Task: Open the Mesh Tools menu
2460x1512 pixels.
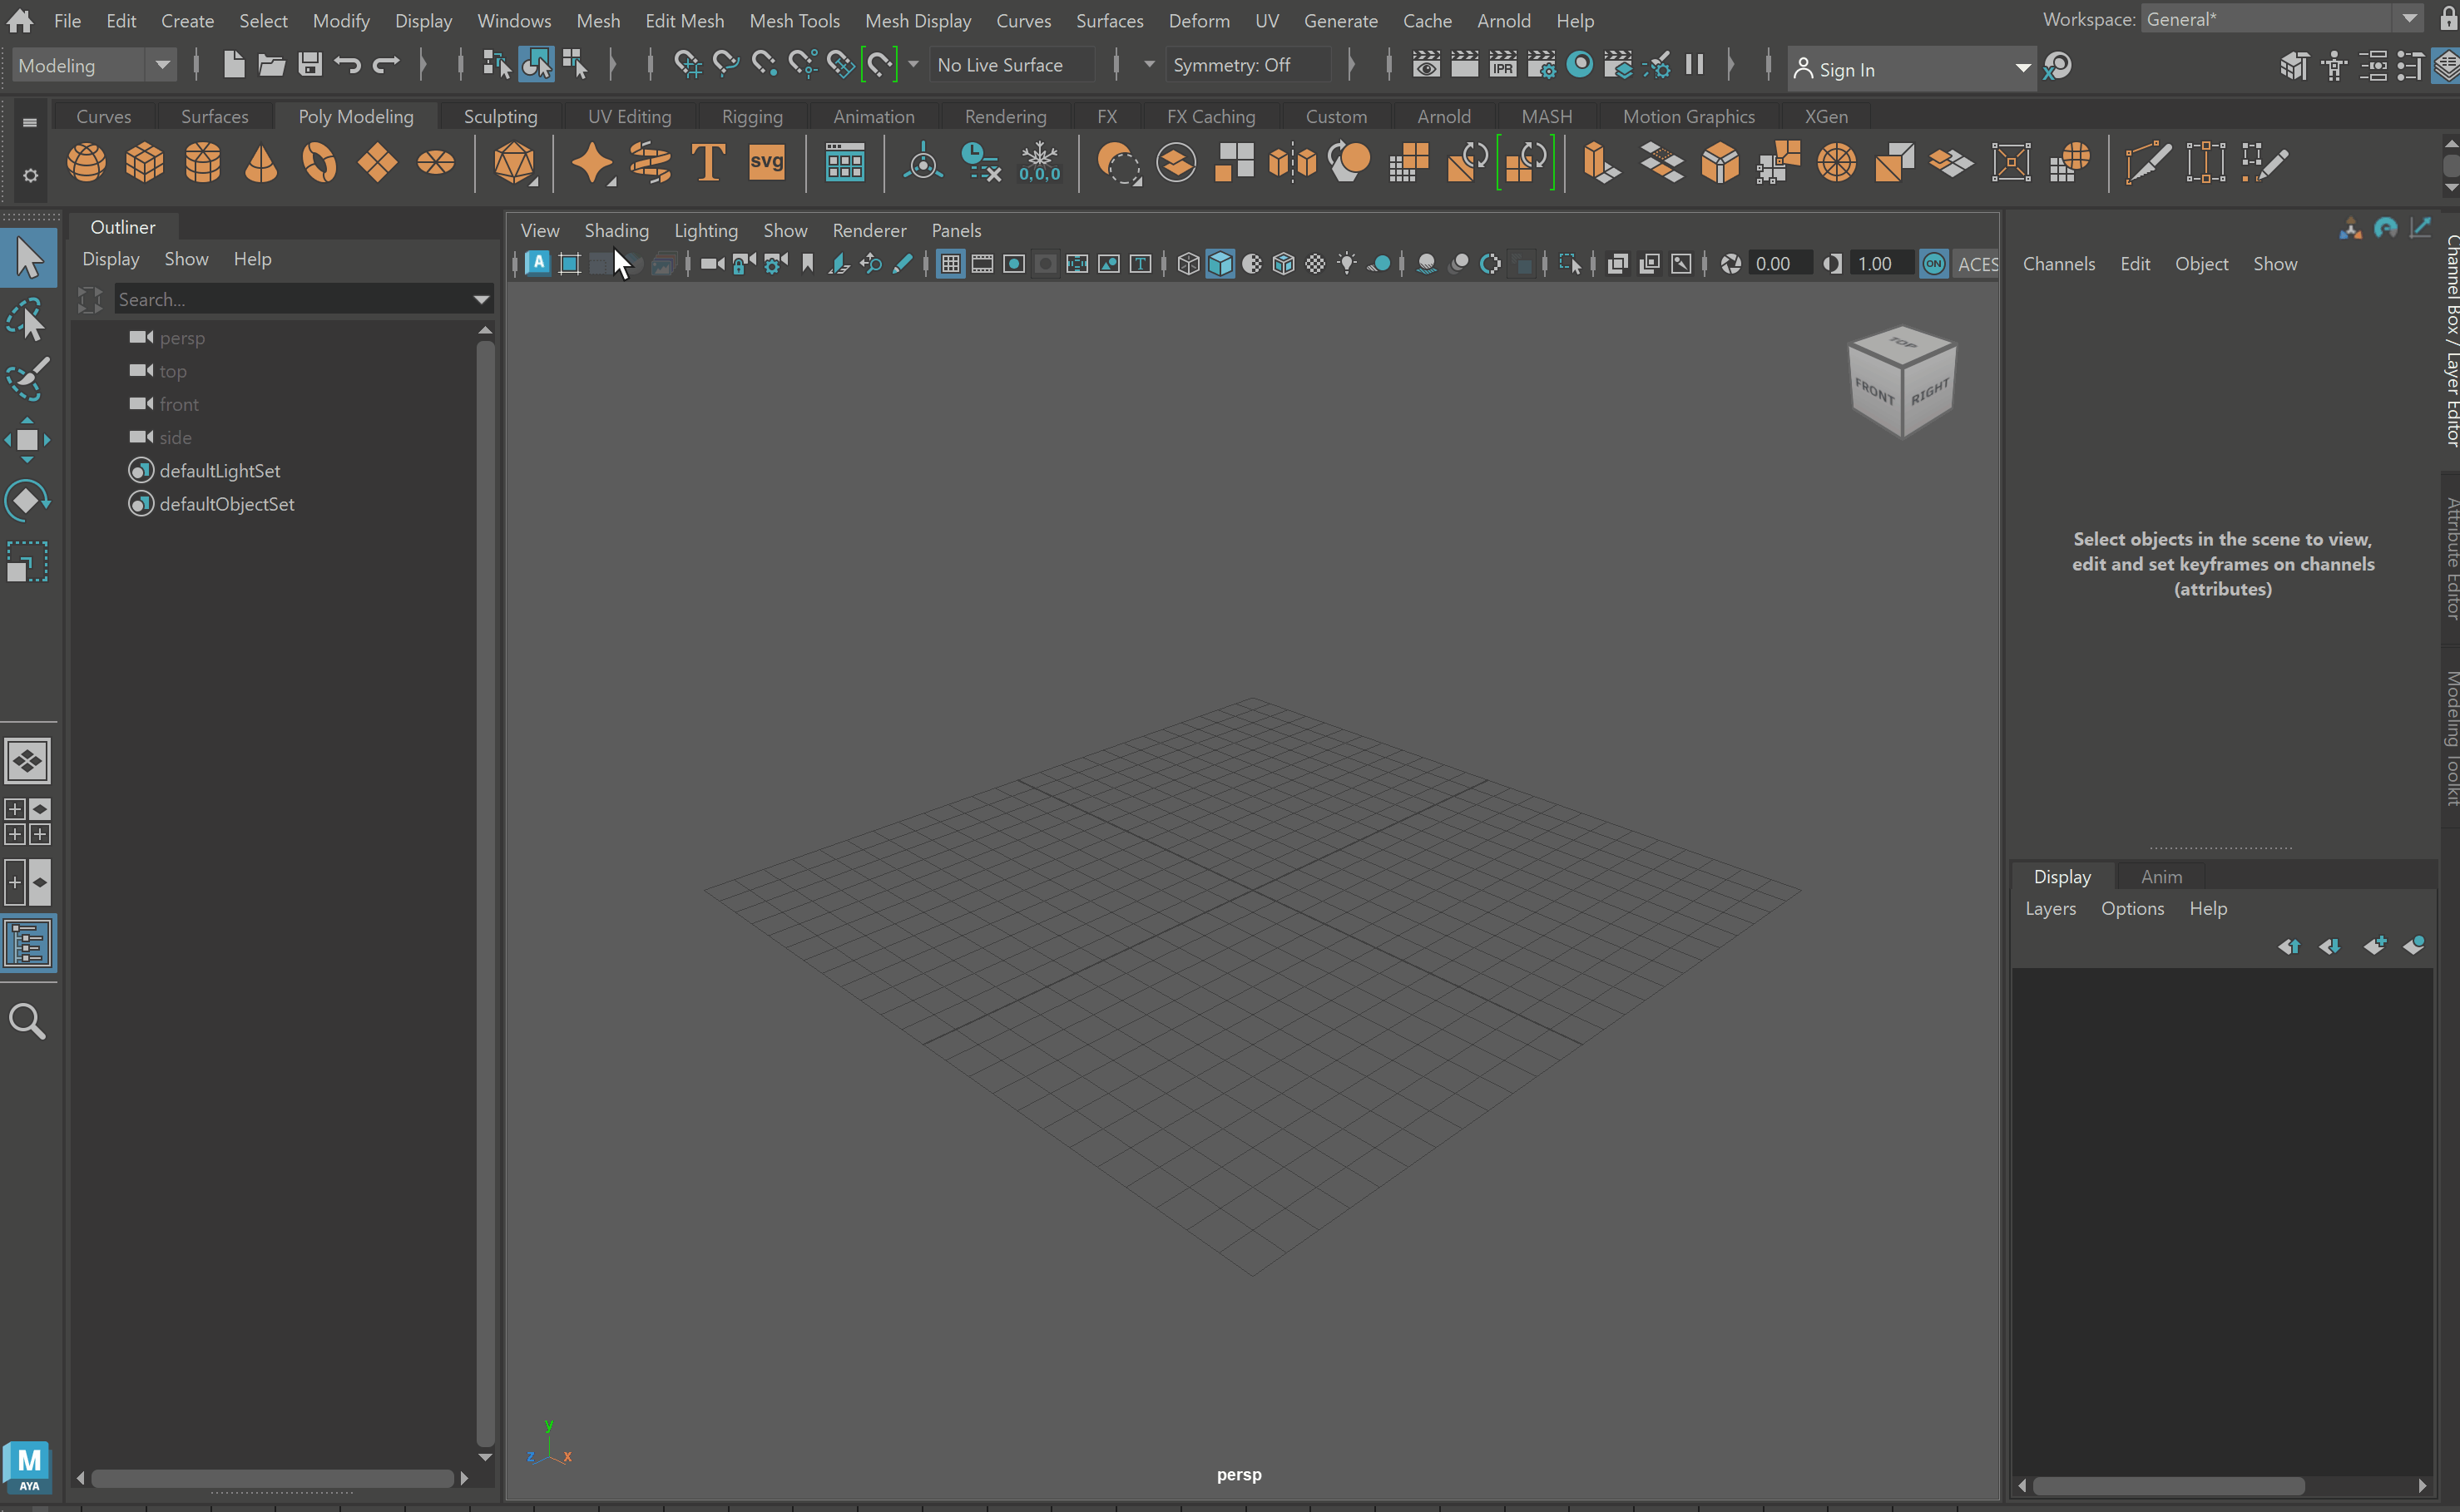Action: [794, 20]
